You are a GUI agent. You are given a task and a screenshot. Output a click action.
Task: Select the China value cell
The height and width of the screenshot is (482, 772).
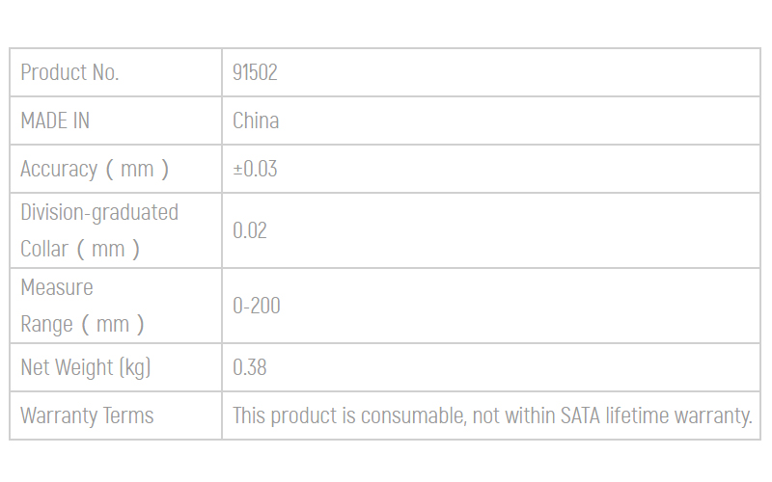[491, 120]
